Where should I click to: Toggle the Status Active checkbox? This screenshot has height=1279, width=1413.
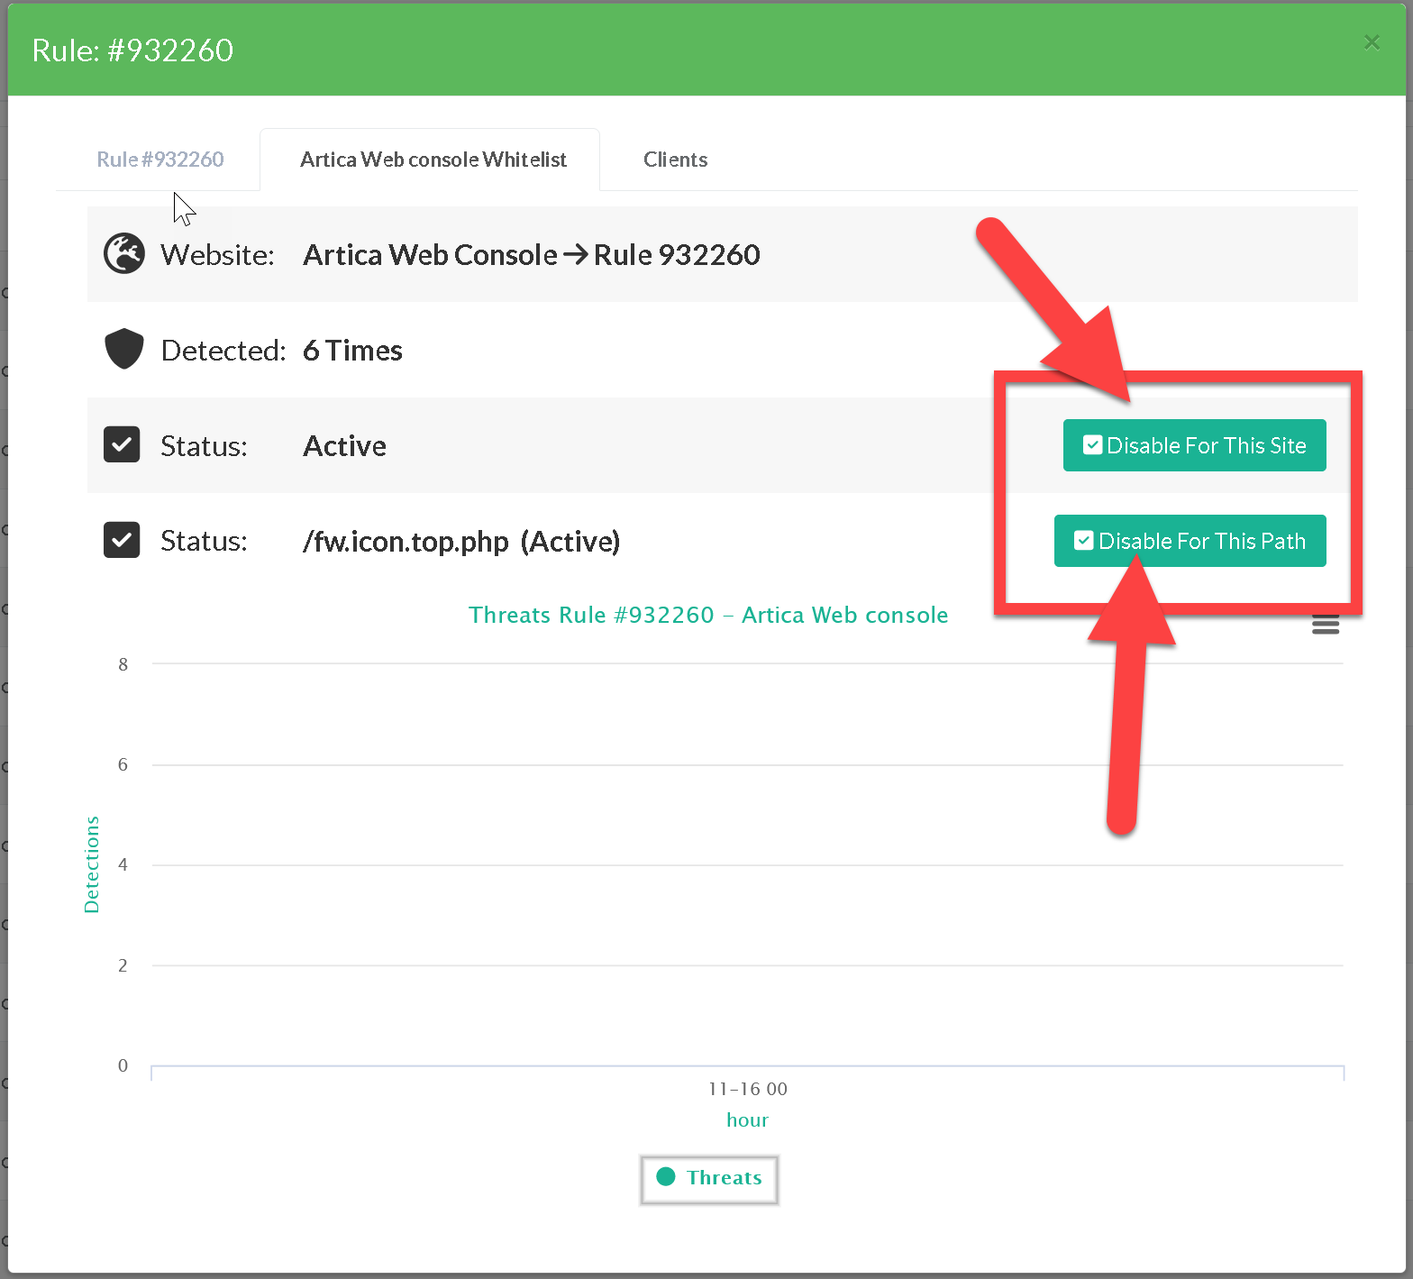(x=122, y=445)
